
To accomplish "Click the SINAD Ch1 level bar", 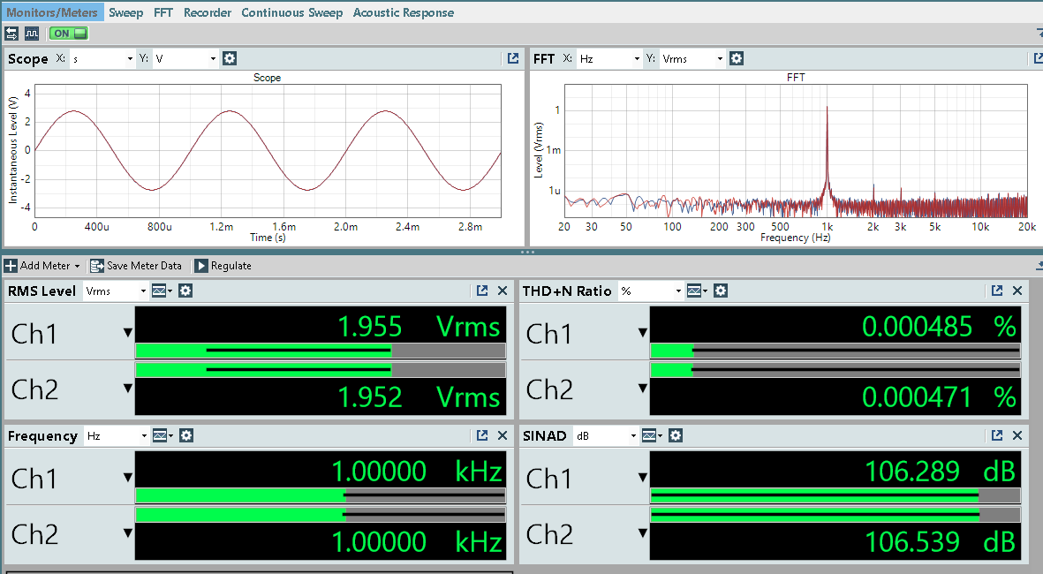I will (x=835, y=495).
